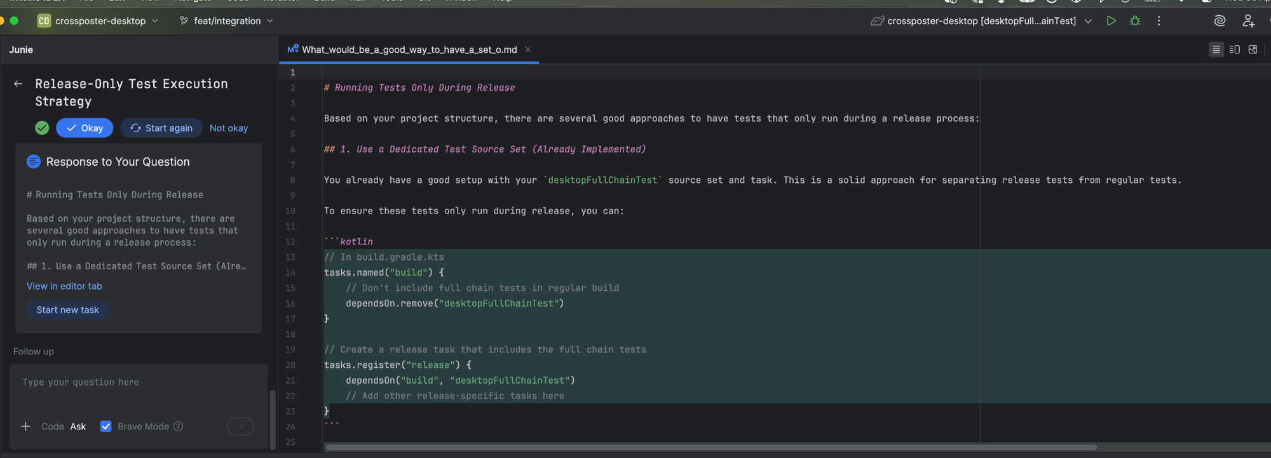Viewport: 1271px width, 458px height.
Task: Run the desktopFullChainTest configuration
Action: pyautogui.click(x=1111, y=21)
